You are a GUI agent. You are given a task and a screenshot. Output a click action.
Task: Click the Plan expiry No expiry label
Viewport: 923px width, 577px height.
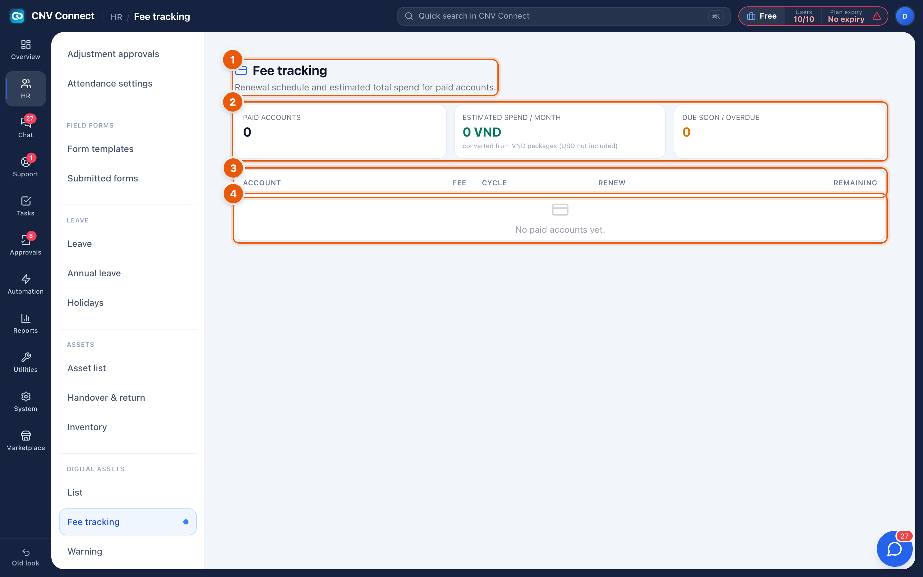click(846, 16)
